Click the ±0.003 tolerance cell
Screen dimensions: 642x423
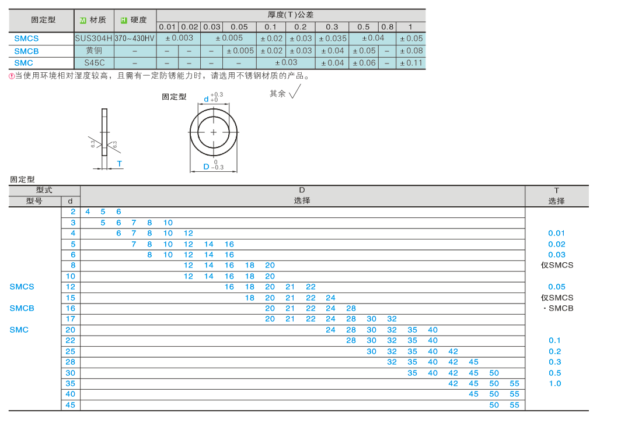[x=179, y=38]
